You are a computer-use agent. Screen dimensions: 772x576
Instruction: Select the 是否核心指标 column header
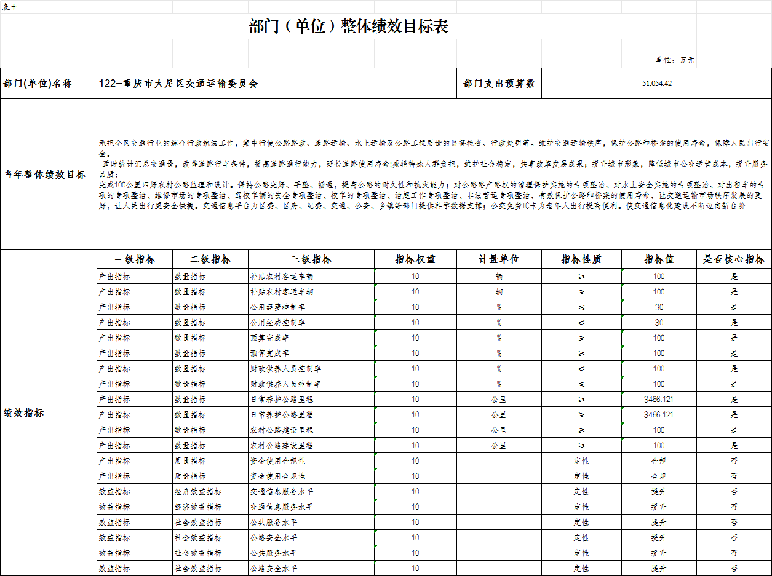click(x=733, y=259)
